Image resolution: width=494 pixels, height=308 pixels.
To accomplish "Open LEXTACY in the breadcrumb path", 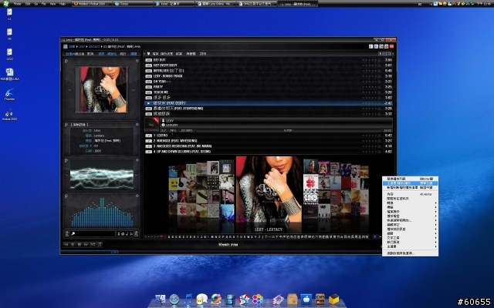I will coord(94,46).
